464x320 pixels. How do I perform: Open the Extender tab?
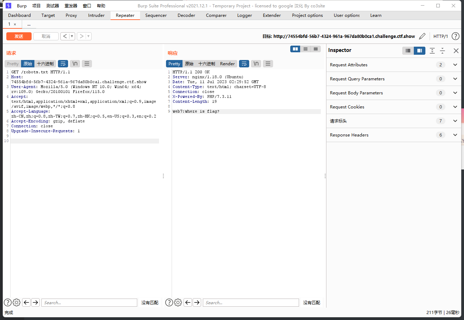tap(272, 15)
